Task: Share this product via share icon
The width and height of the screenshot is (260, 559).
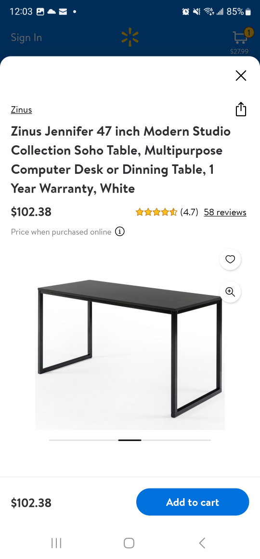Action: coord(241,109)
